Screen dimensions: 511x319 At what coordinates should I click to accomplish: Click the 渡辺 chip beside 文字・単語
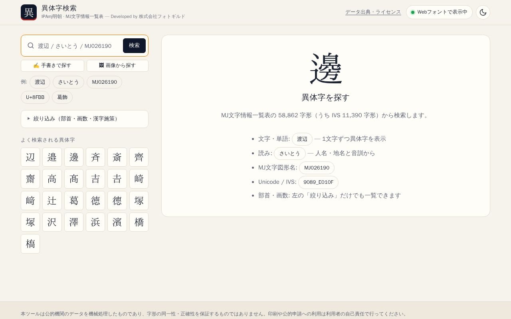coord(302,139)
